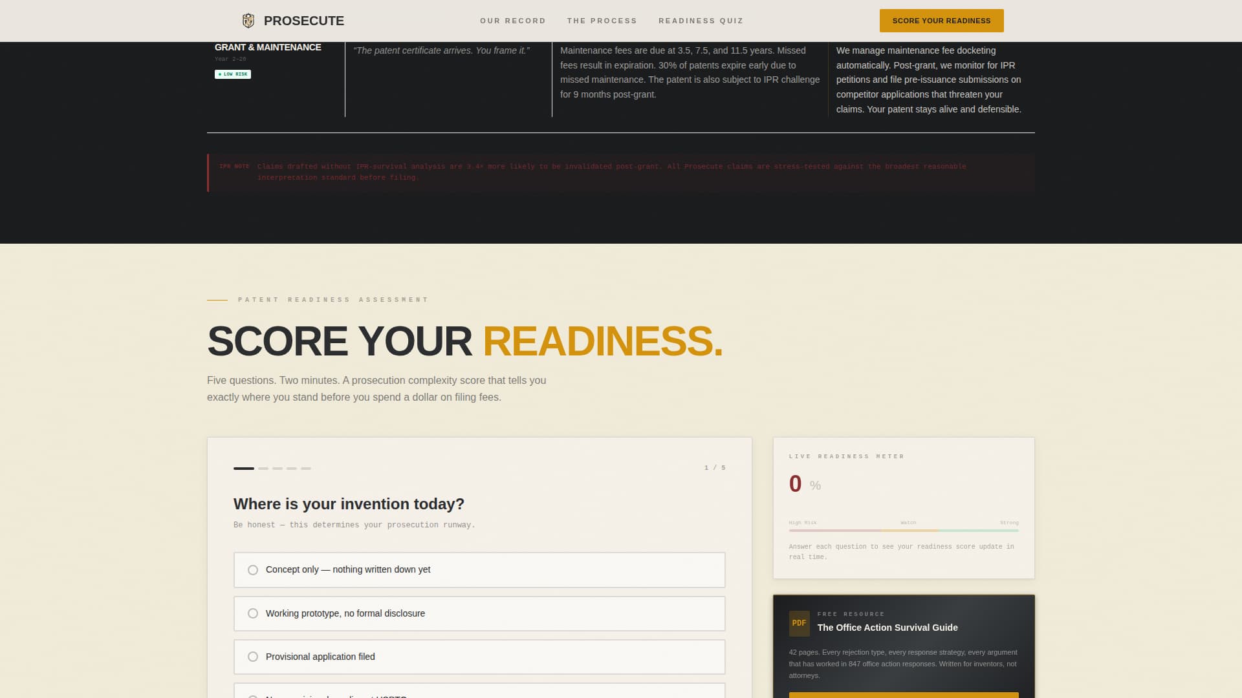Screen dimensions: 1242x698
Task: Click the GRANT & MAINTENANCE heading
Action: click(x=268, y=47)
